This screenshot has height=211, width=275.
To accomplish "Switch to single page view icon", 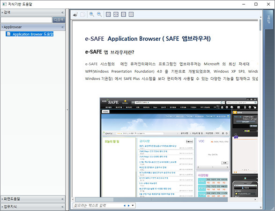I will [124, 15].
